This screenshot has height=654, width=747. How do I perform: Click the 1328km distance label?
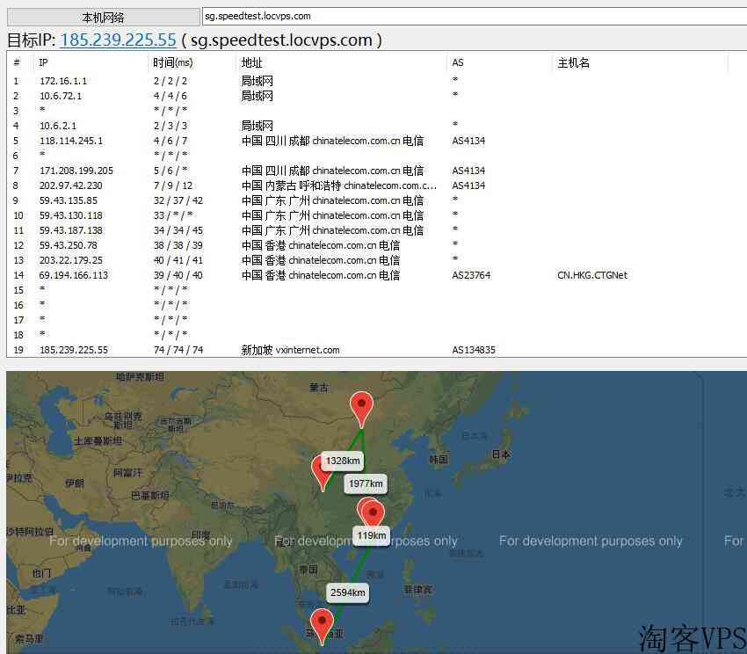(x=342, y=461)
